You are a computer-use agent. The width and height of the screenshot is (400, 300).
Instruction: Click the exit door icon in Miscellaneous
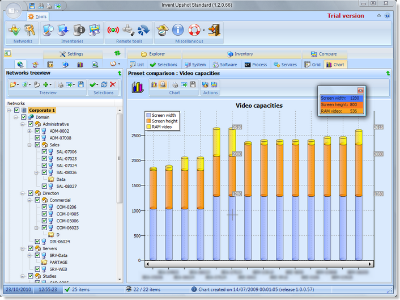click(x=214, y=30)
